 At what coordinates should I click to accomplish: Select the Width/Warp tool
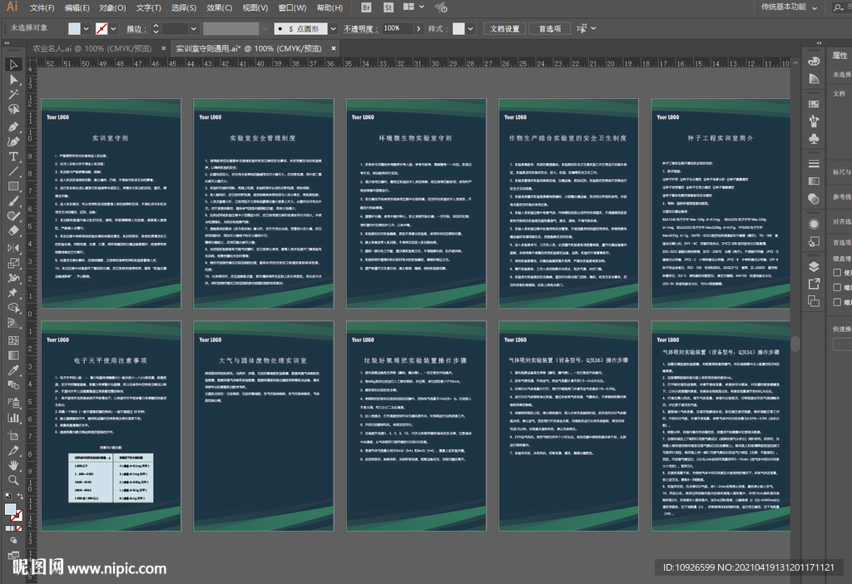(13, 278)
